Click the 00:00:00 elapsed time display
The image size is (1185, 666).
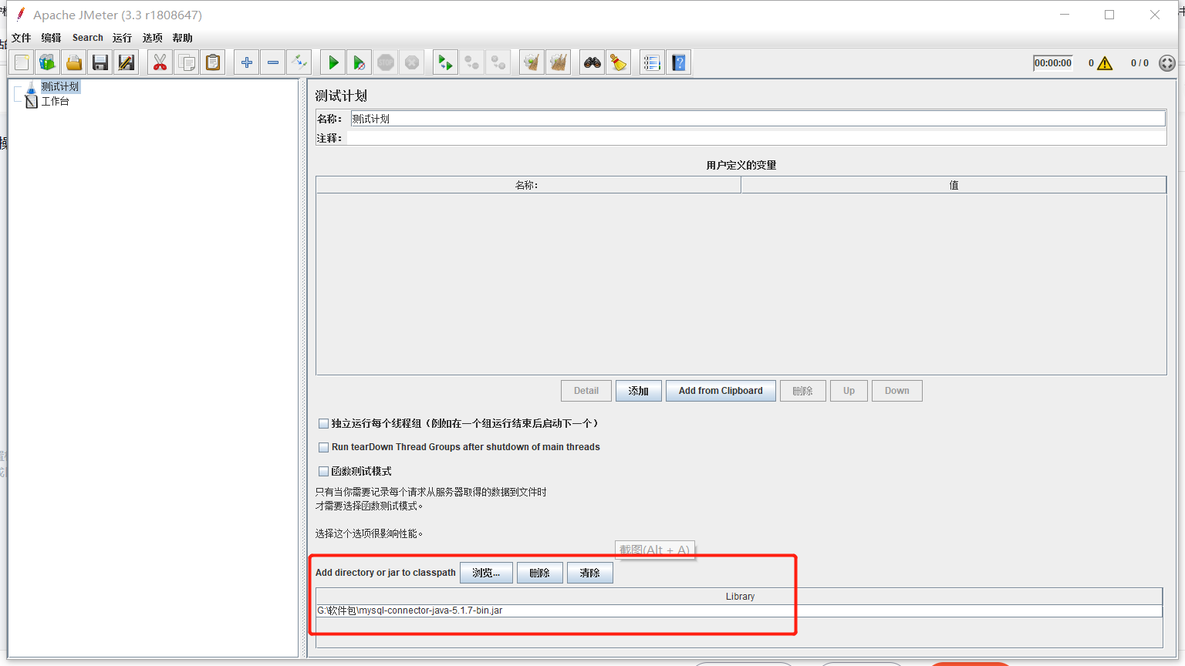point(1053,63)
